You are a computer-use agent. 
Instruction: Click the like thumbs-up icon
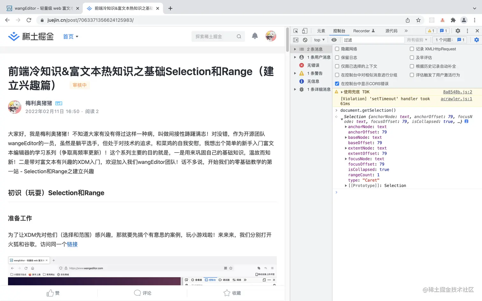pyautogui.click(x=50, y=293)
